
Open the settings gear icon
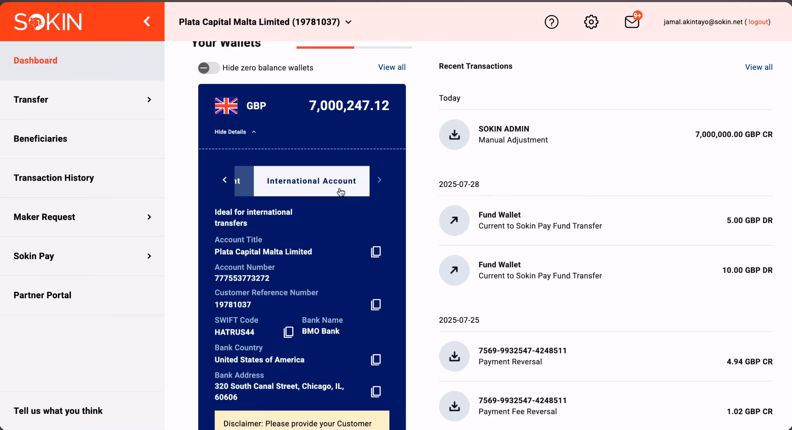coord(591,22)
